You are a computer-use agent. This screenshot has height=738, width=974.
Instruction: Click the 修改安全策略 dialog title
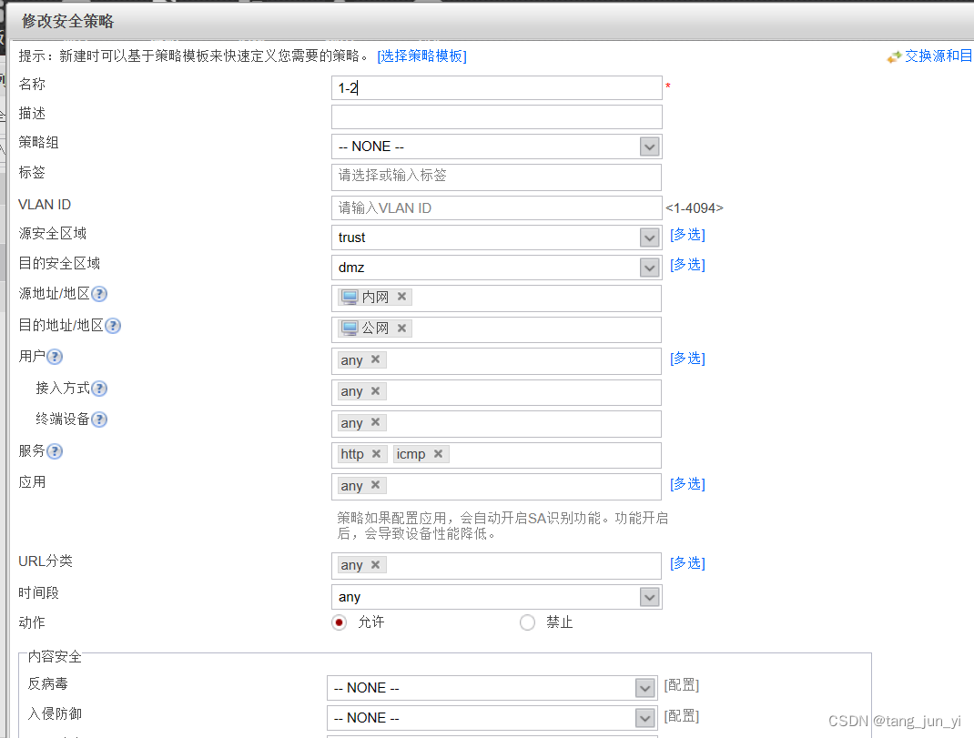(67, 21)
